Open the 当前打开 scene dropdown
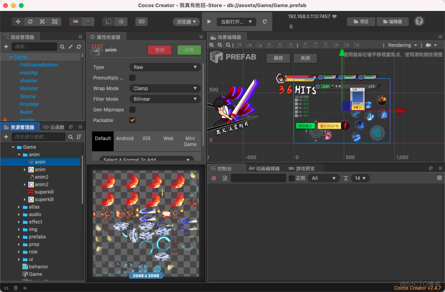Image resolution: width=445 pixels, height=292 pixels. 236,22
